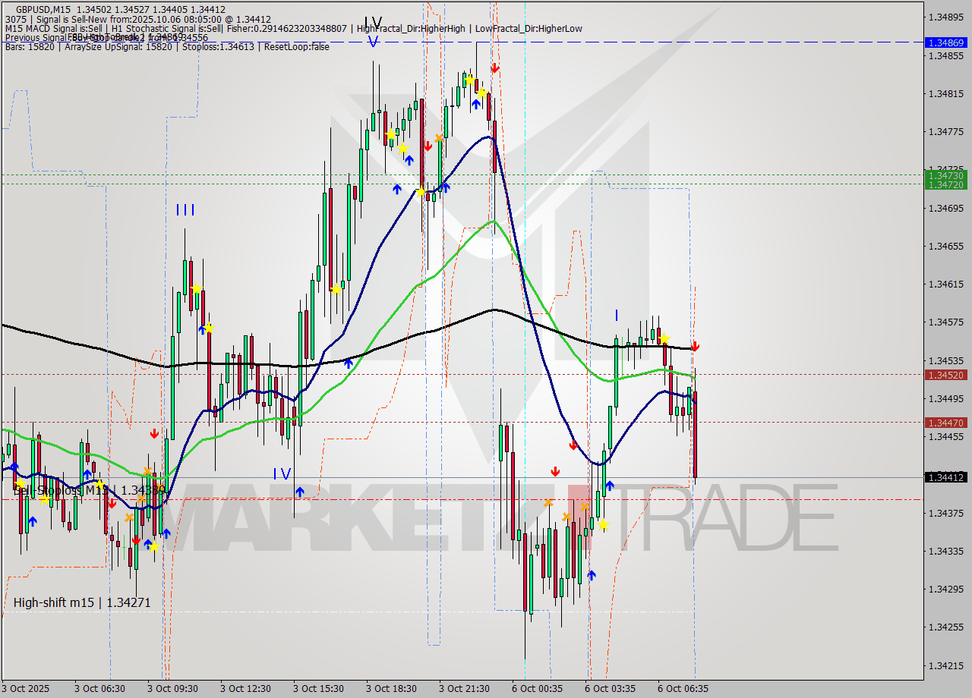The image size is (972, 698).
Task: Select the red down arrow near 3 Oct 09:30
Action: coord(155,433)
